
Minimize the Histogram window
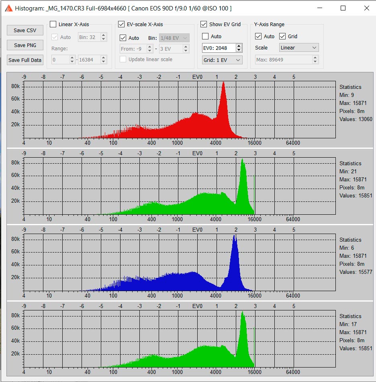pos(320,8)
